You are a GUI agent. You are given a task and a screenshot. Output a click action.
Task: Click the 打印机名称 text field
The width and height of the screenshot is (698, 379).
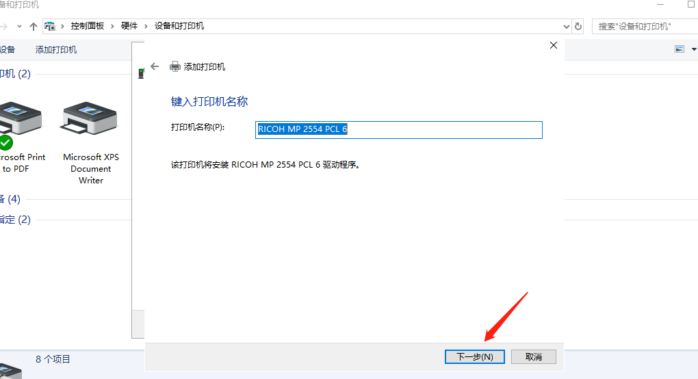click(x=399, y=129)
